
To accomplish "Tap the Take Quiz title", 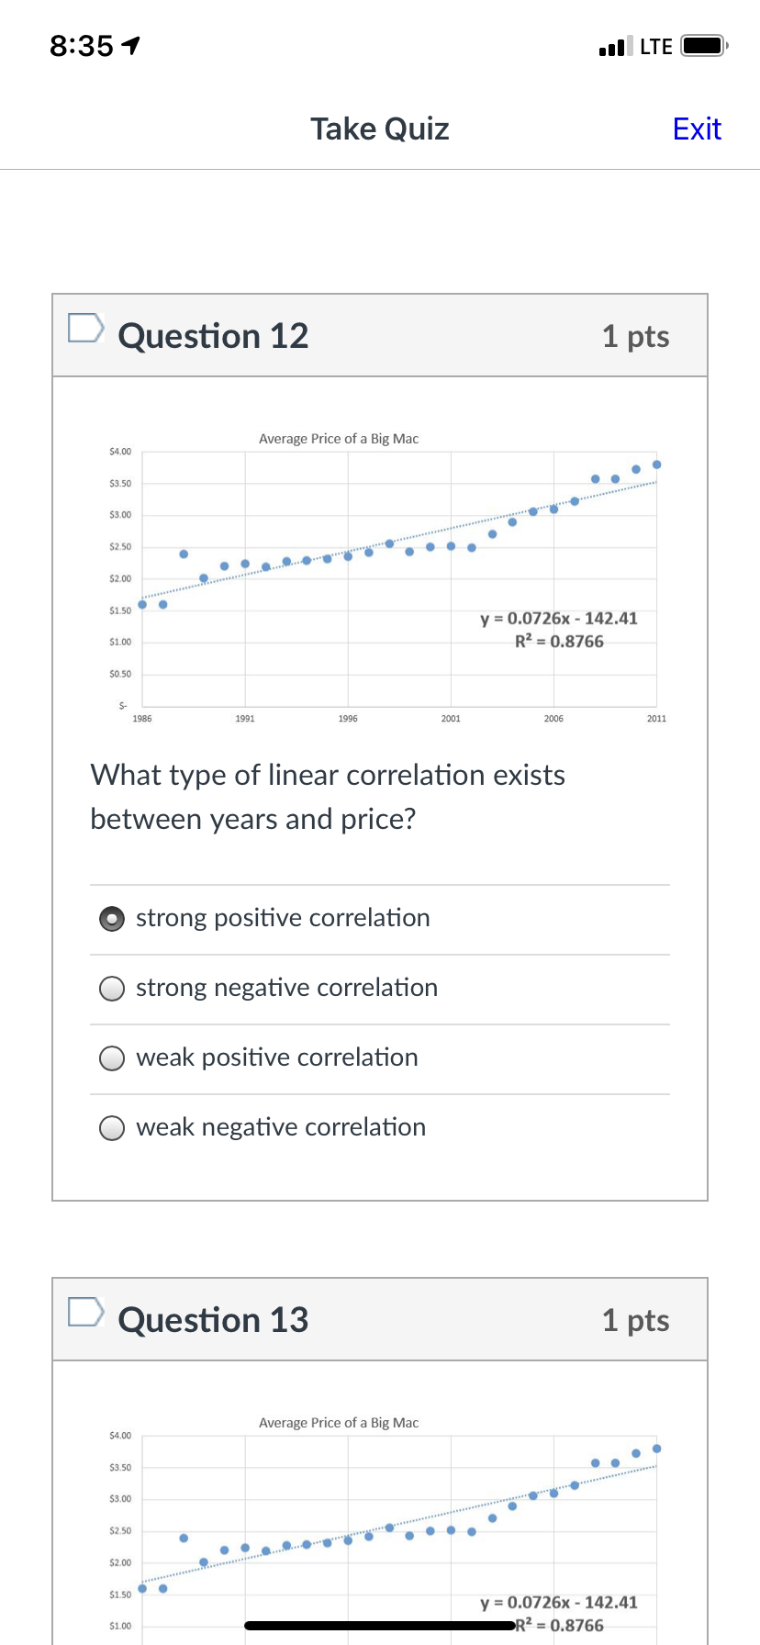I will point(379,129).
